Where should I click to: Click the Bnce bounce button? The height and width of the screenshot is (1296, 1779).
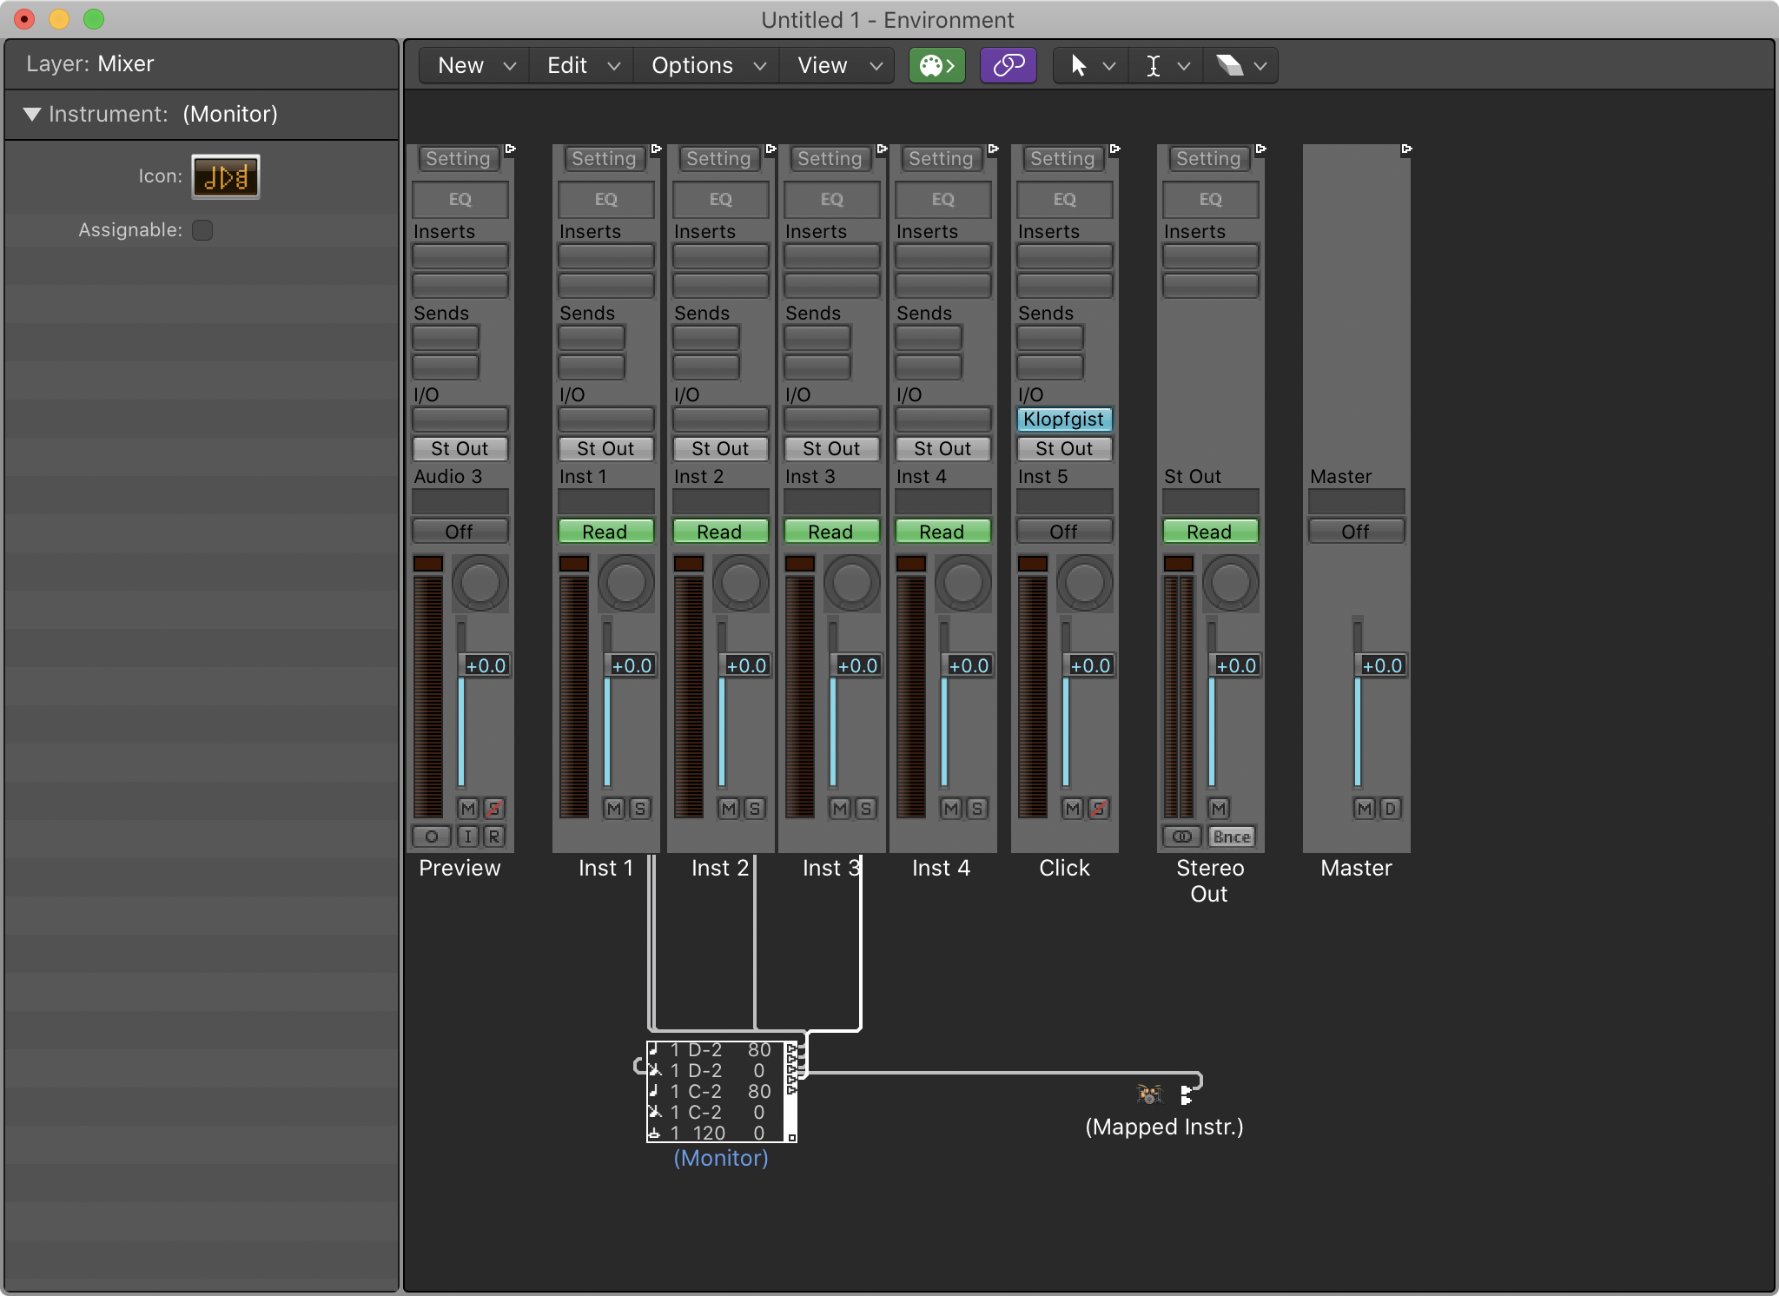pos(1232,836)
